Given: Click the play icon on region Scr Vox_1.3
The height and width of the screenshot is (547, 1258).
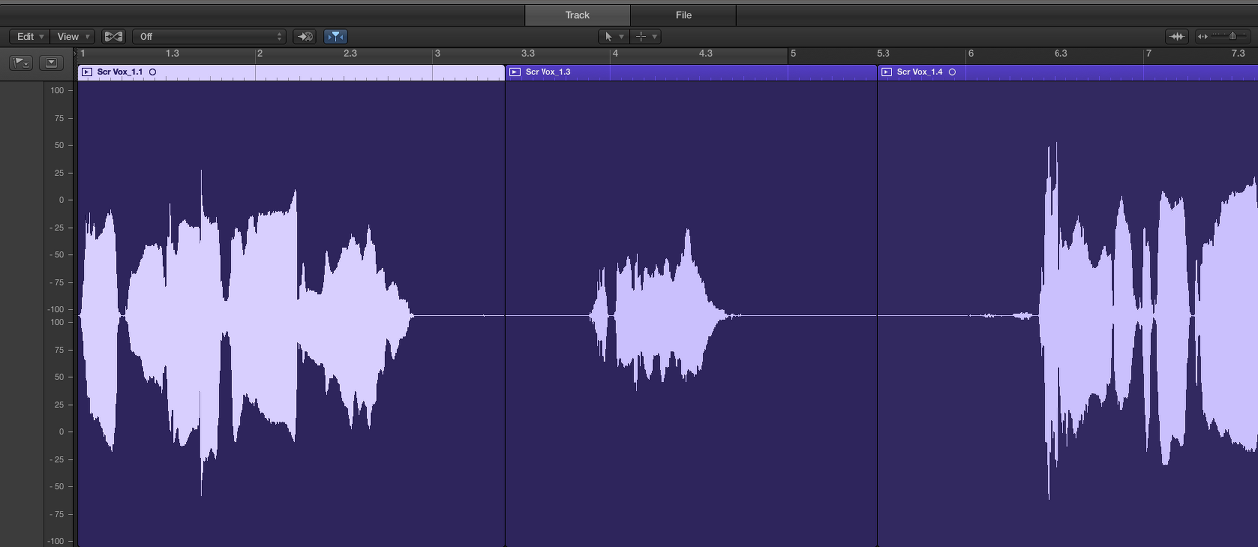Looking at the screenshot, I should click(515, 72).
